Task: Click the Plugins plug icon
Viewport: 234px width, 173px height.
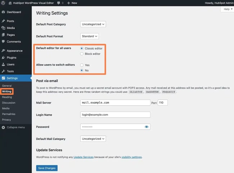Action: (3, 57)
